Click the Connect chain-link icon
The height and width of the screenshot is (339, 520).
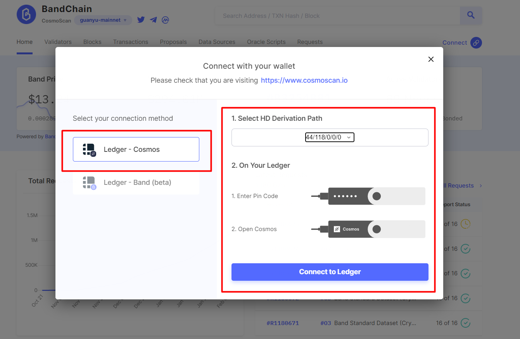point(477,42)
